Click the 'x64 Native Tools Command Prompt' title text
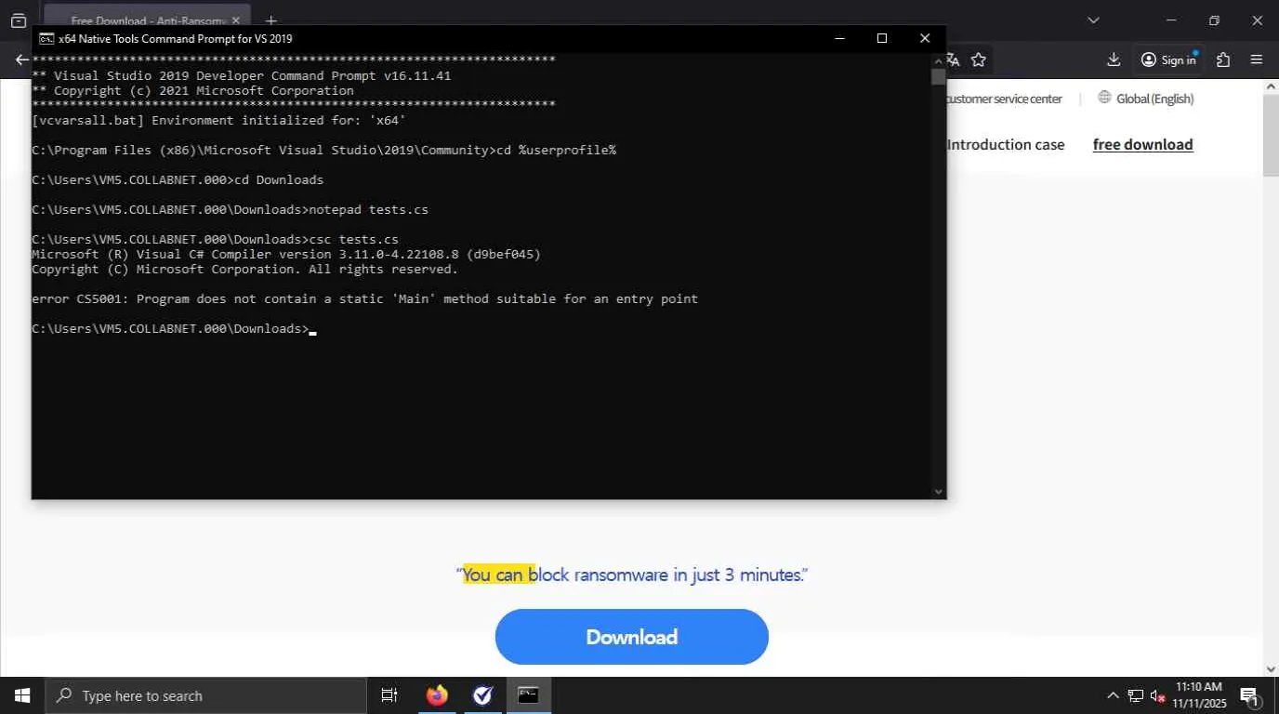 click(175, 38)
